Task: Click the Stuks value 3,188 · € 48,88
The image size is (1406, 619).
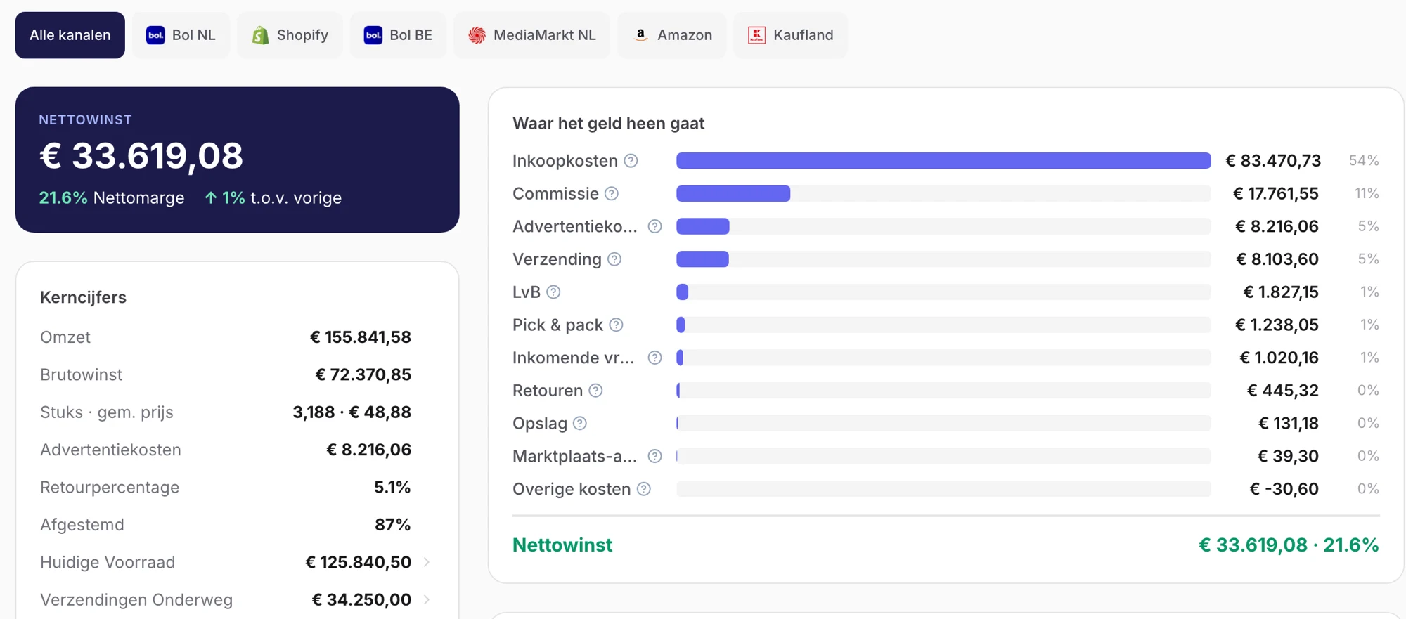Action: pos(352,412)
